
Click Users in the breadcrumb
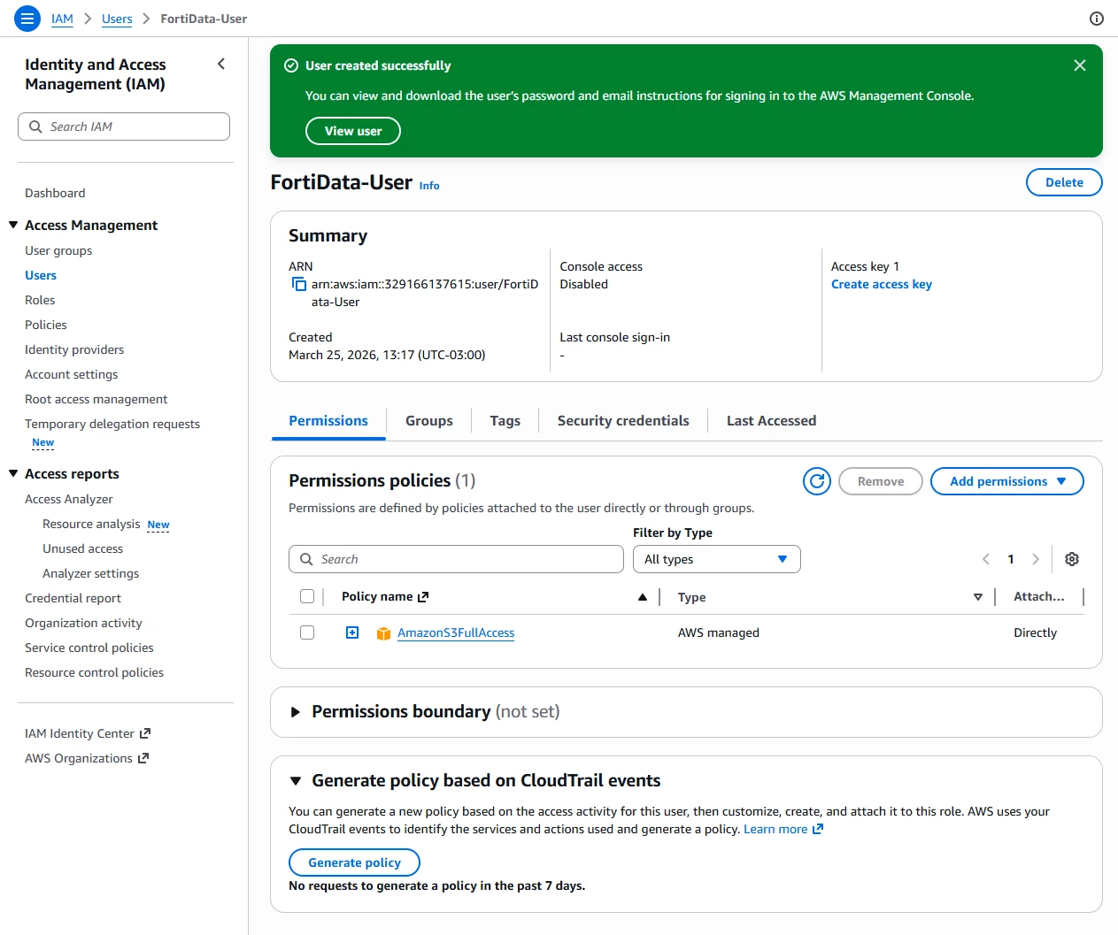tap(117, 19)
